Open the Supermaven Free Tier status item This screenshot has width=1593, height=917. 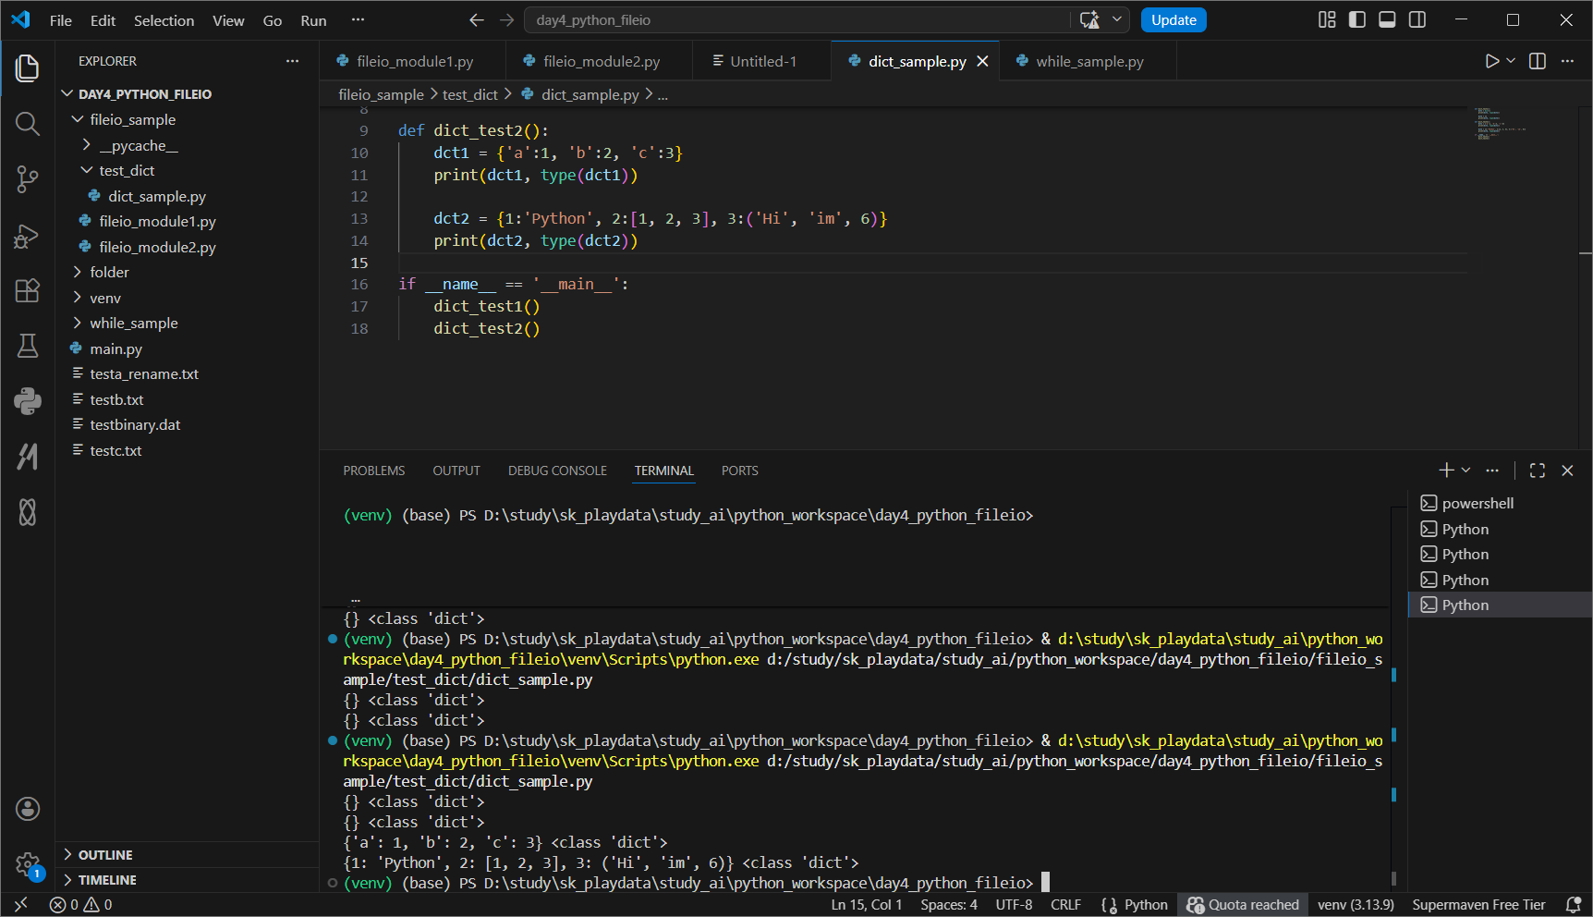pos(1478,905)
